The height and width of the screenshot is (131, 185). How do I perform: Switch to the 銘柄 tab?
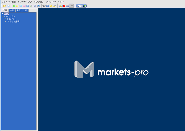click(5, 10)
